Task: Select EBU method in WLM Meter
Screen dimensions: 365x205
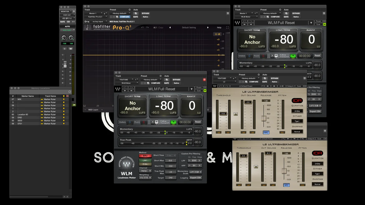Action: 145,156
